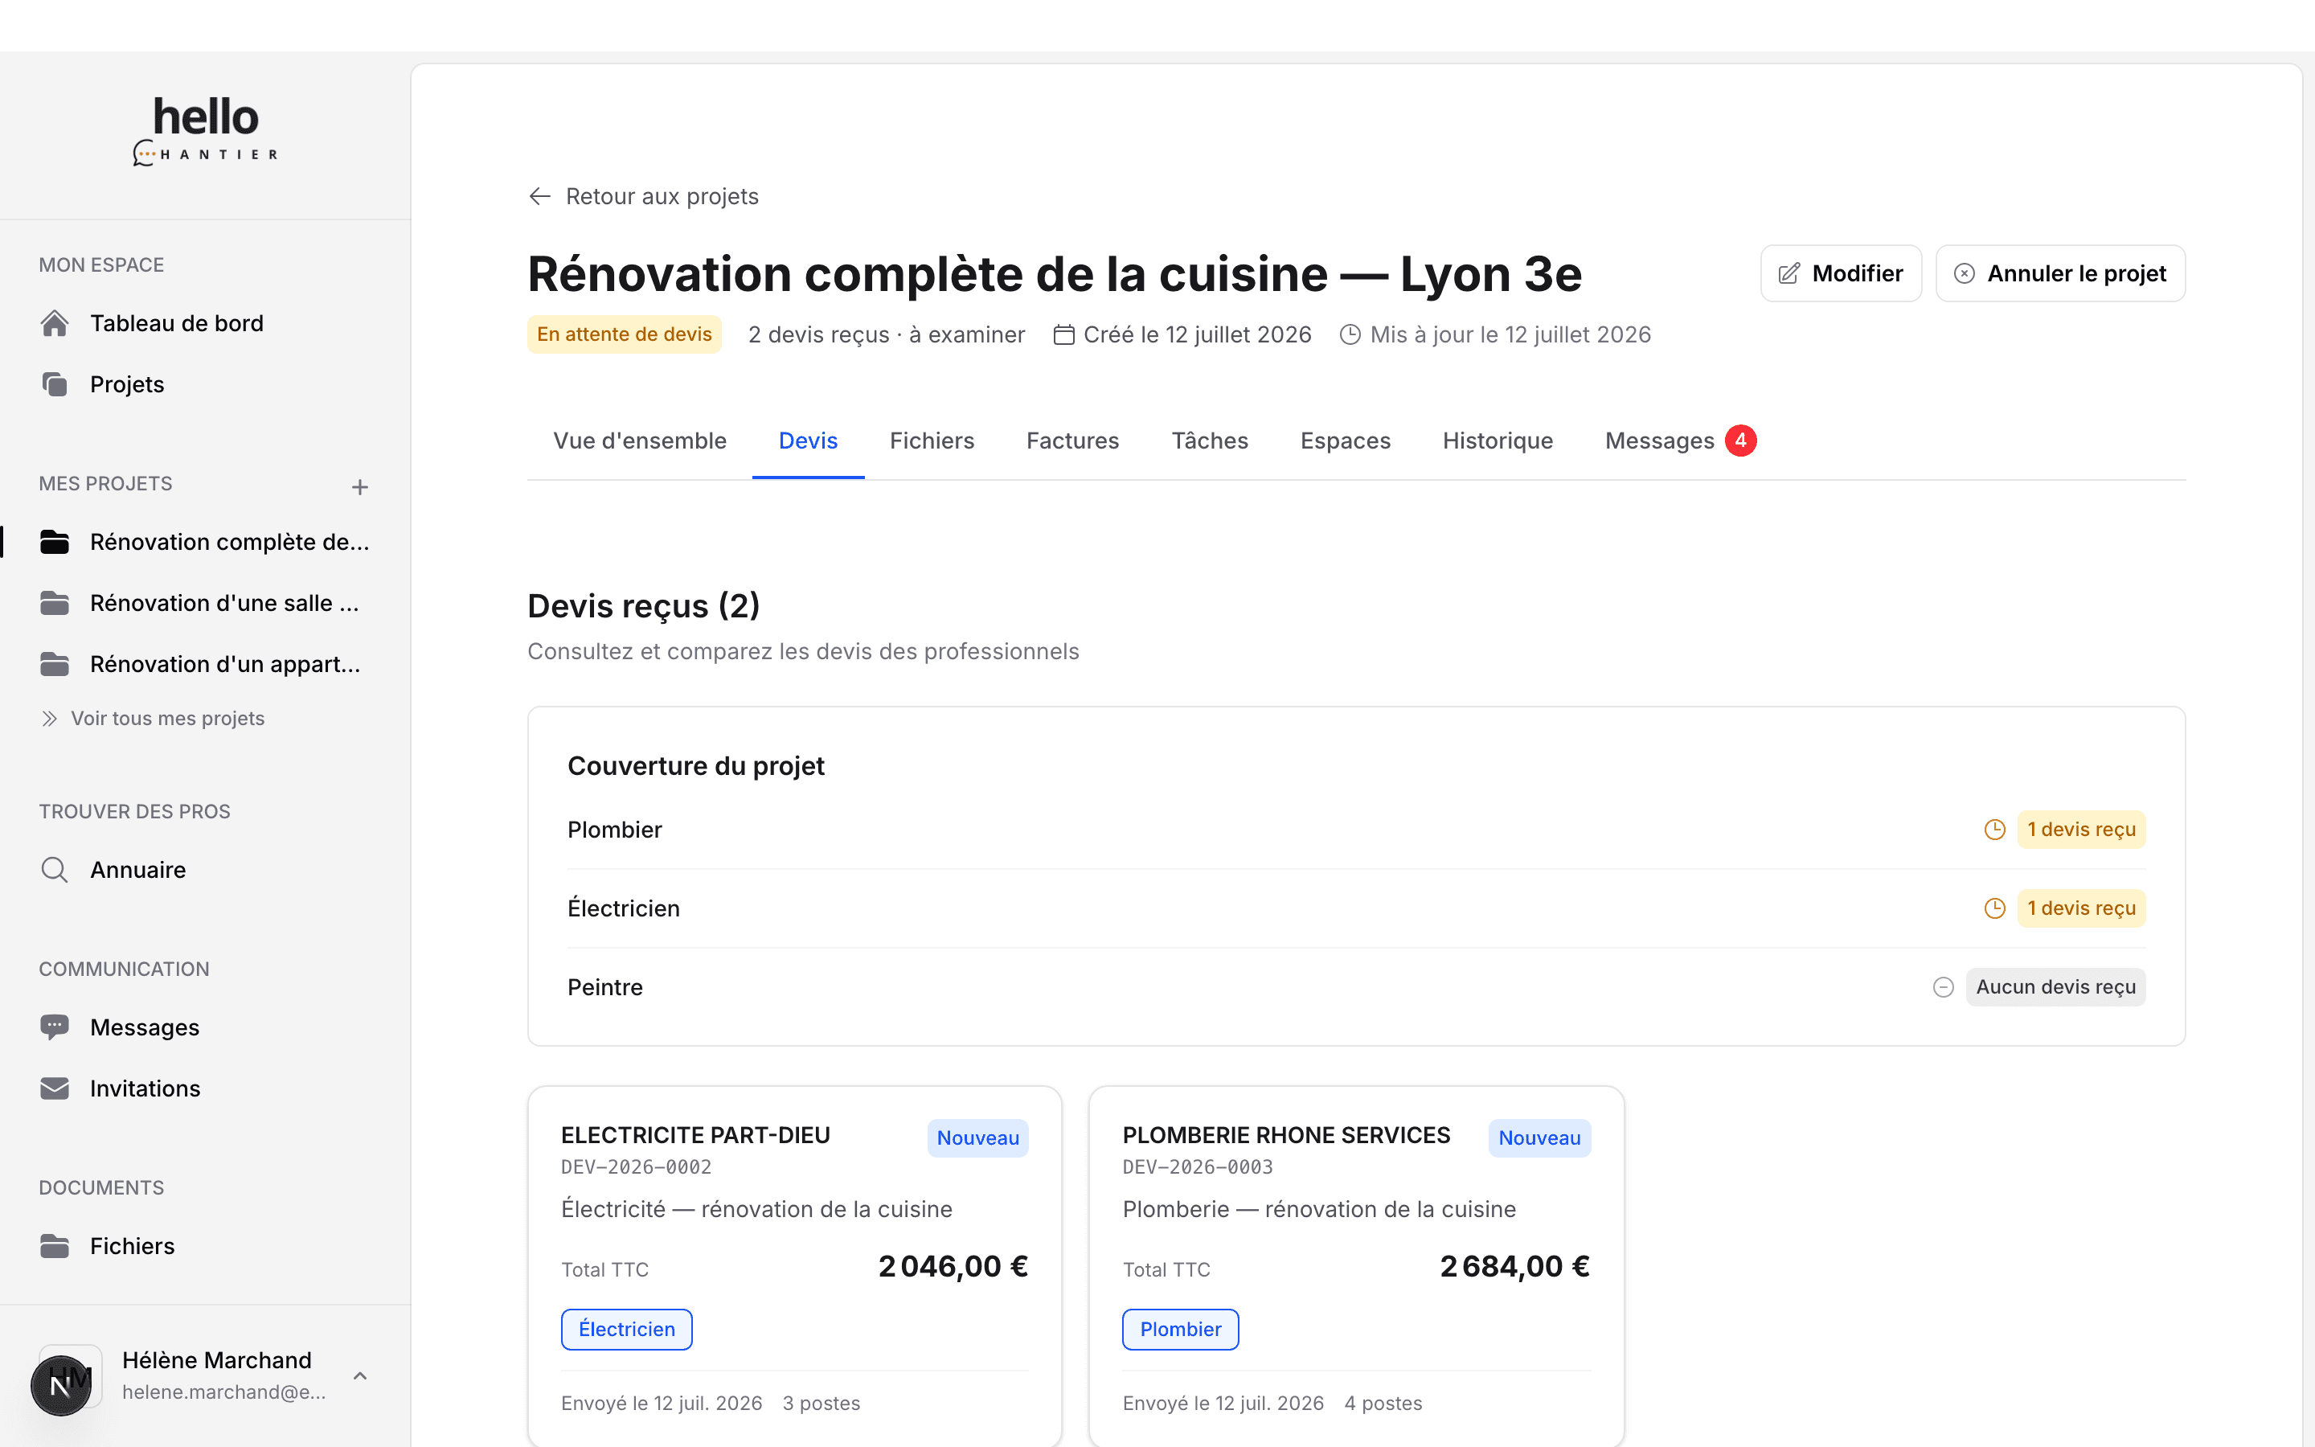
Task: Click the red 4 badge on Messages tab
Action: tap(1740, 441)
